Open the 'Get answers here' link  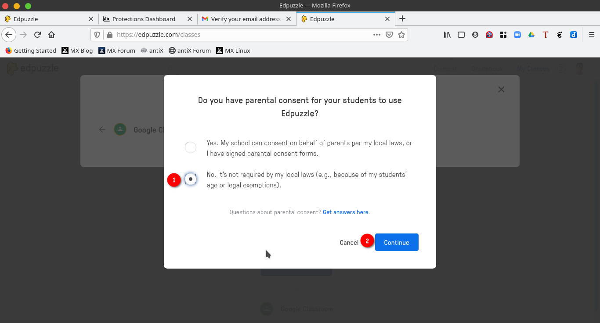pyautogui.click(x=346, y=212)
